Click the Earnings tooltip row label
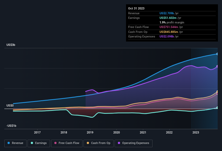Image resolution: width=222 pixels, height=151 pixels. 134,18
